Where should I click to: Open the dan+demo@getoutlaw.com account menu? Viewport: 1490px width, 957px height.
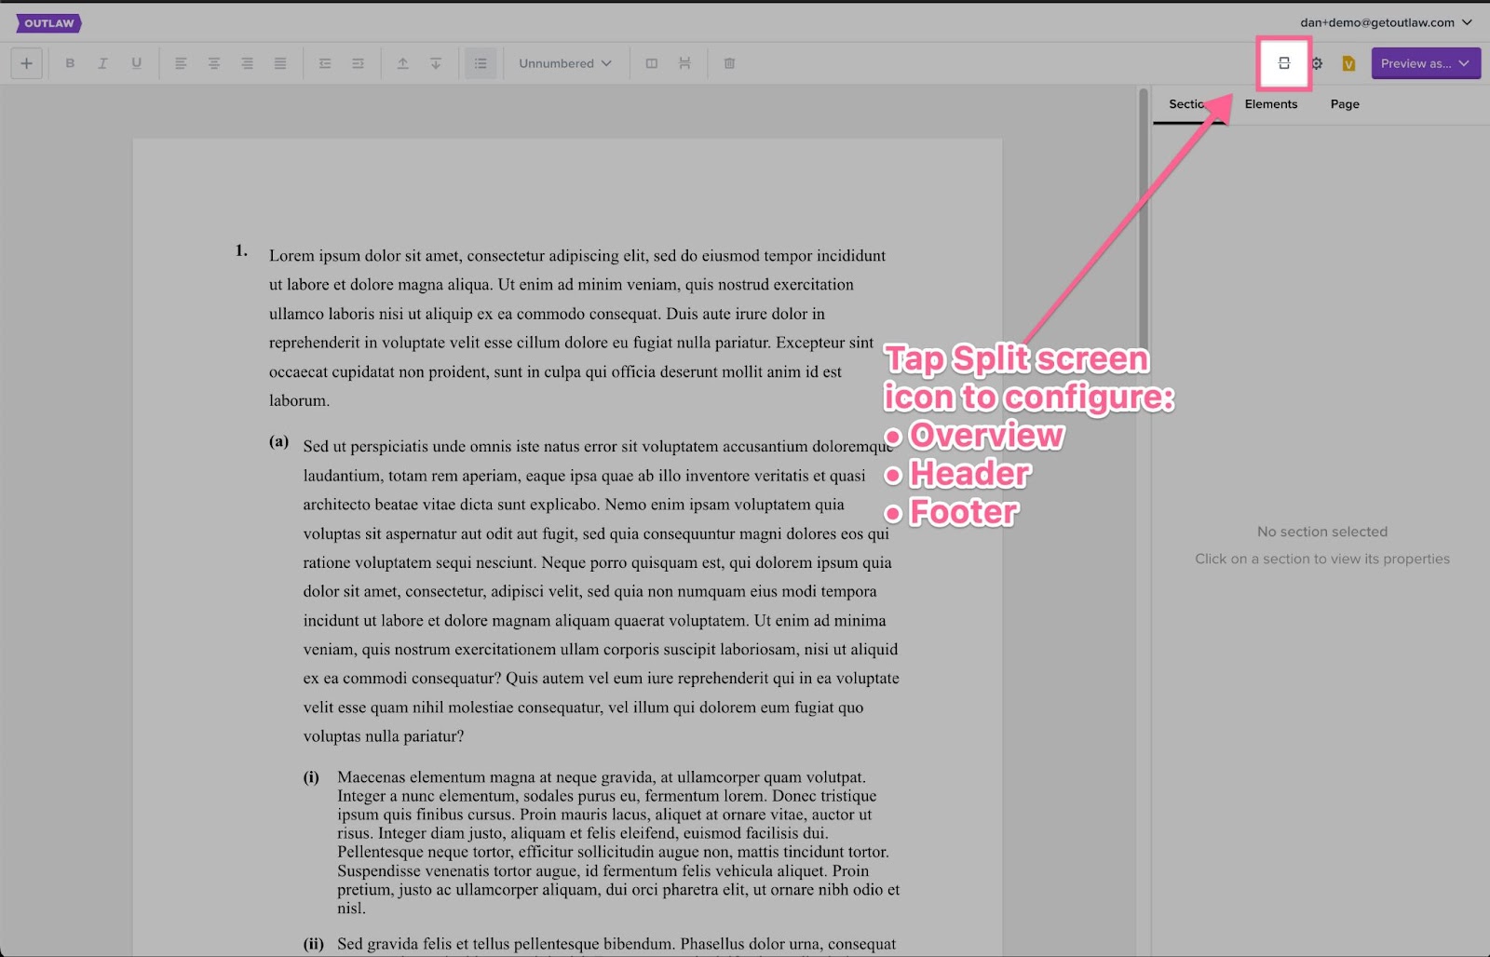click(x=1386, y=22)
